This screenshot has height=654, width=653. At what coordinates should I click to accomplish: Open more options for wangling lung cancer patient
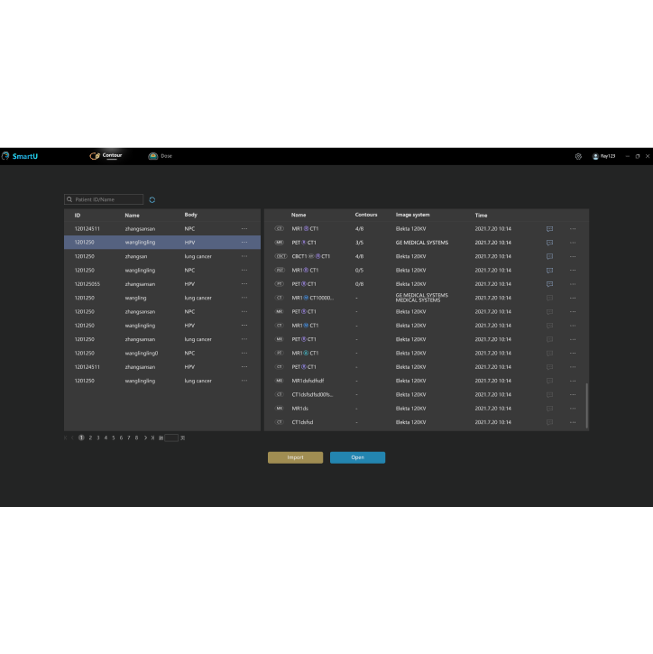coord(244,298)
